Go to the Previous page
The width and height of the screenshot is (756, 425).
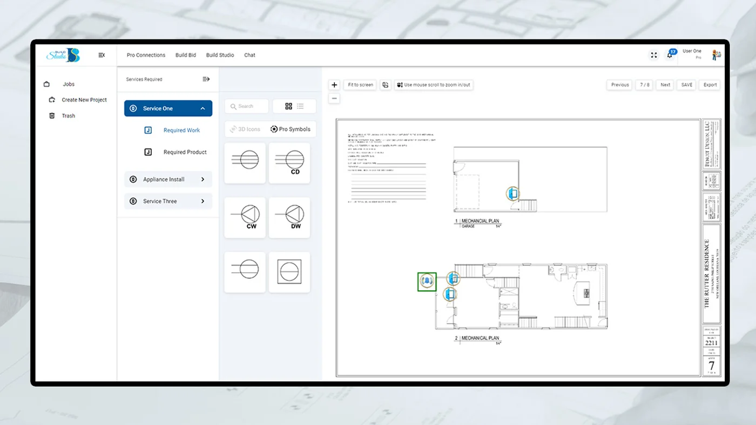pyautogui.click(x=620, y=85)
